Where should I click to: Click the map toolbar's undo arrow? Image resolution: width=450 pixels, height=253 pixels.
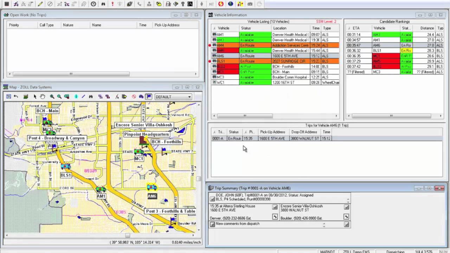click(16, 97)
